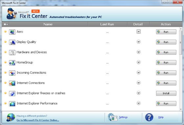Screen dimensions: 184x125
Task: Click the Action column header
Action: tap(166, 24)
